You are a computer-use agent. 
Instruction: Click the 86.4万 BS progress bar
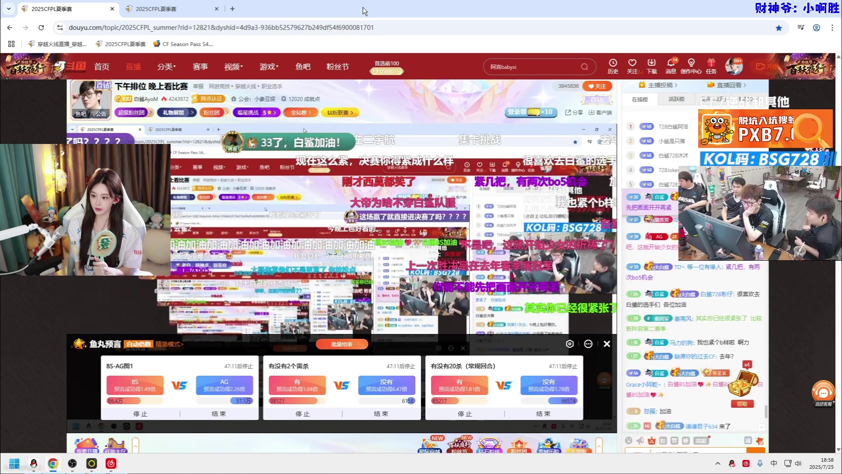[135, 401]
